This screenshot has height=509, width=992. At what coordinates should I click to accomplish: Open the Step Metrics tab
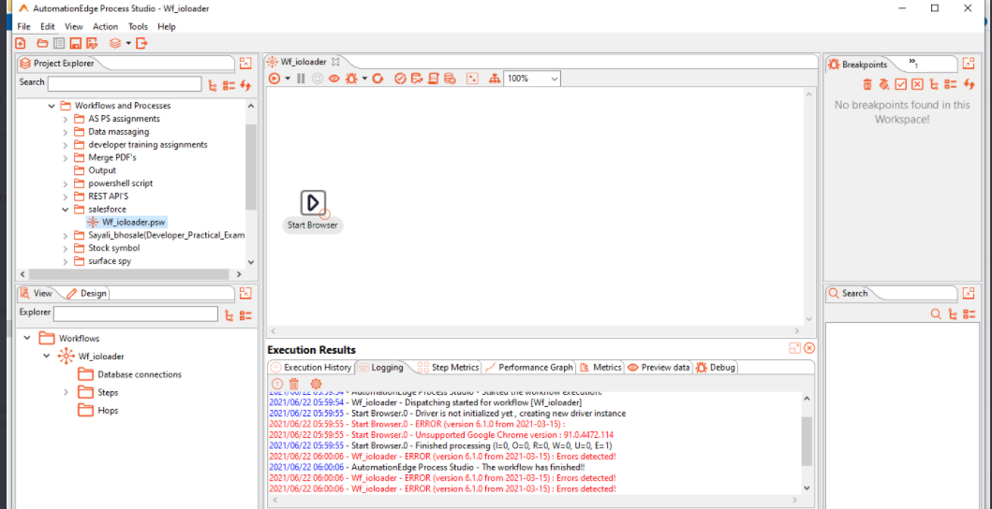coord(448,368)
